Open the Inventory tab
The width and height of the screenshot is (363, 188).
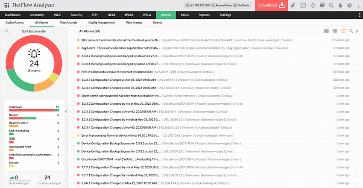[37, 15]
